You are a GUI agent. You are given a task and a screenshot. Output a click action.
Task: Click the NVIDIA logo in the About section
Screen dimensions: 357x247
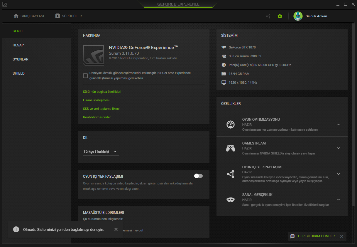pos(94,55)
